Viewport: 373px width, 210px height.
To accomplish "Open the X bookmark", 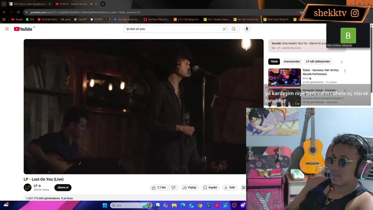I will (108, 20).
